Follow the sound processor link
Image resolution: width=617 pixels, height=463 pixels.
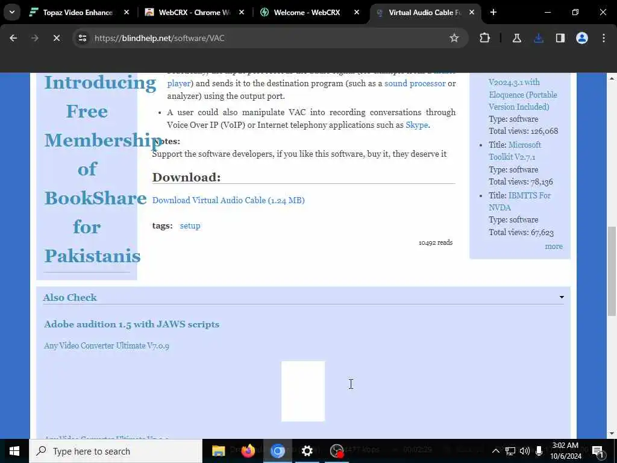(x=415, y=83)
